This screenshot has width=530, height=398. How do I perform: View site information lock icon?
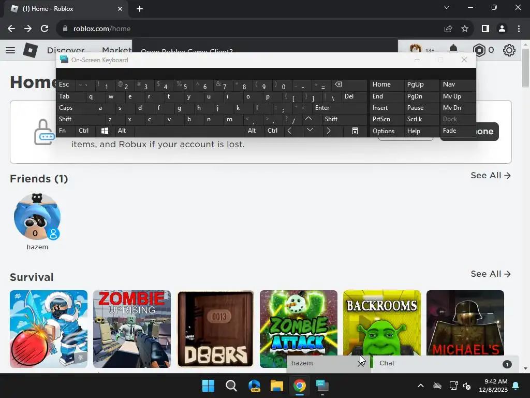(x=65, y=29)
